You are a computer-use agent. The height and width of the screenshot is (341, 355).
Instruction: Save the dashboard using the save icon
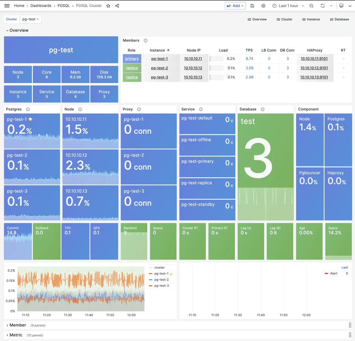[x=252, y=6]
